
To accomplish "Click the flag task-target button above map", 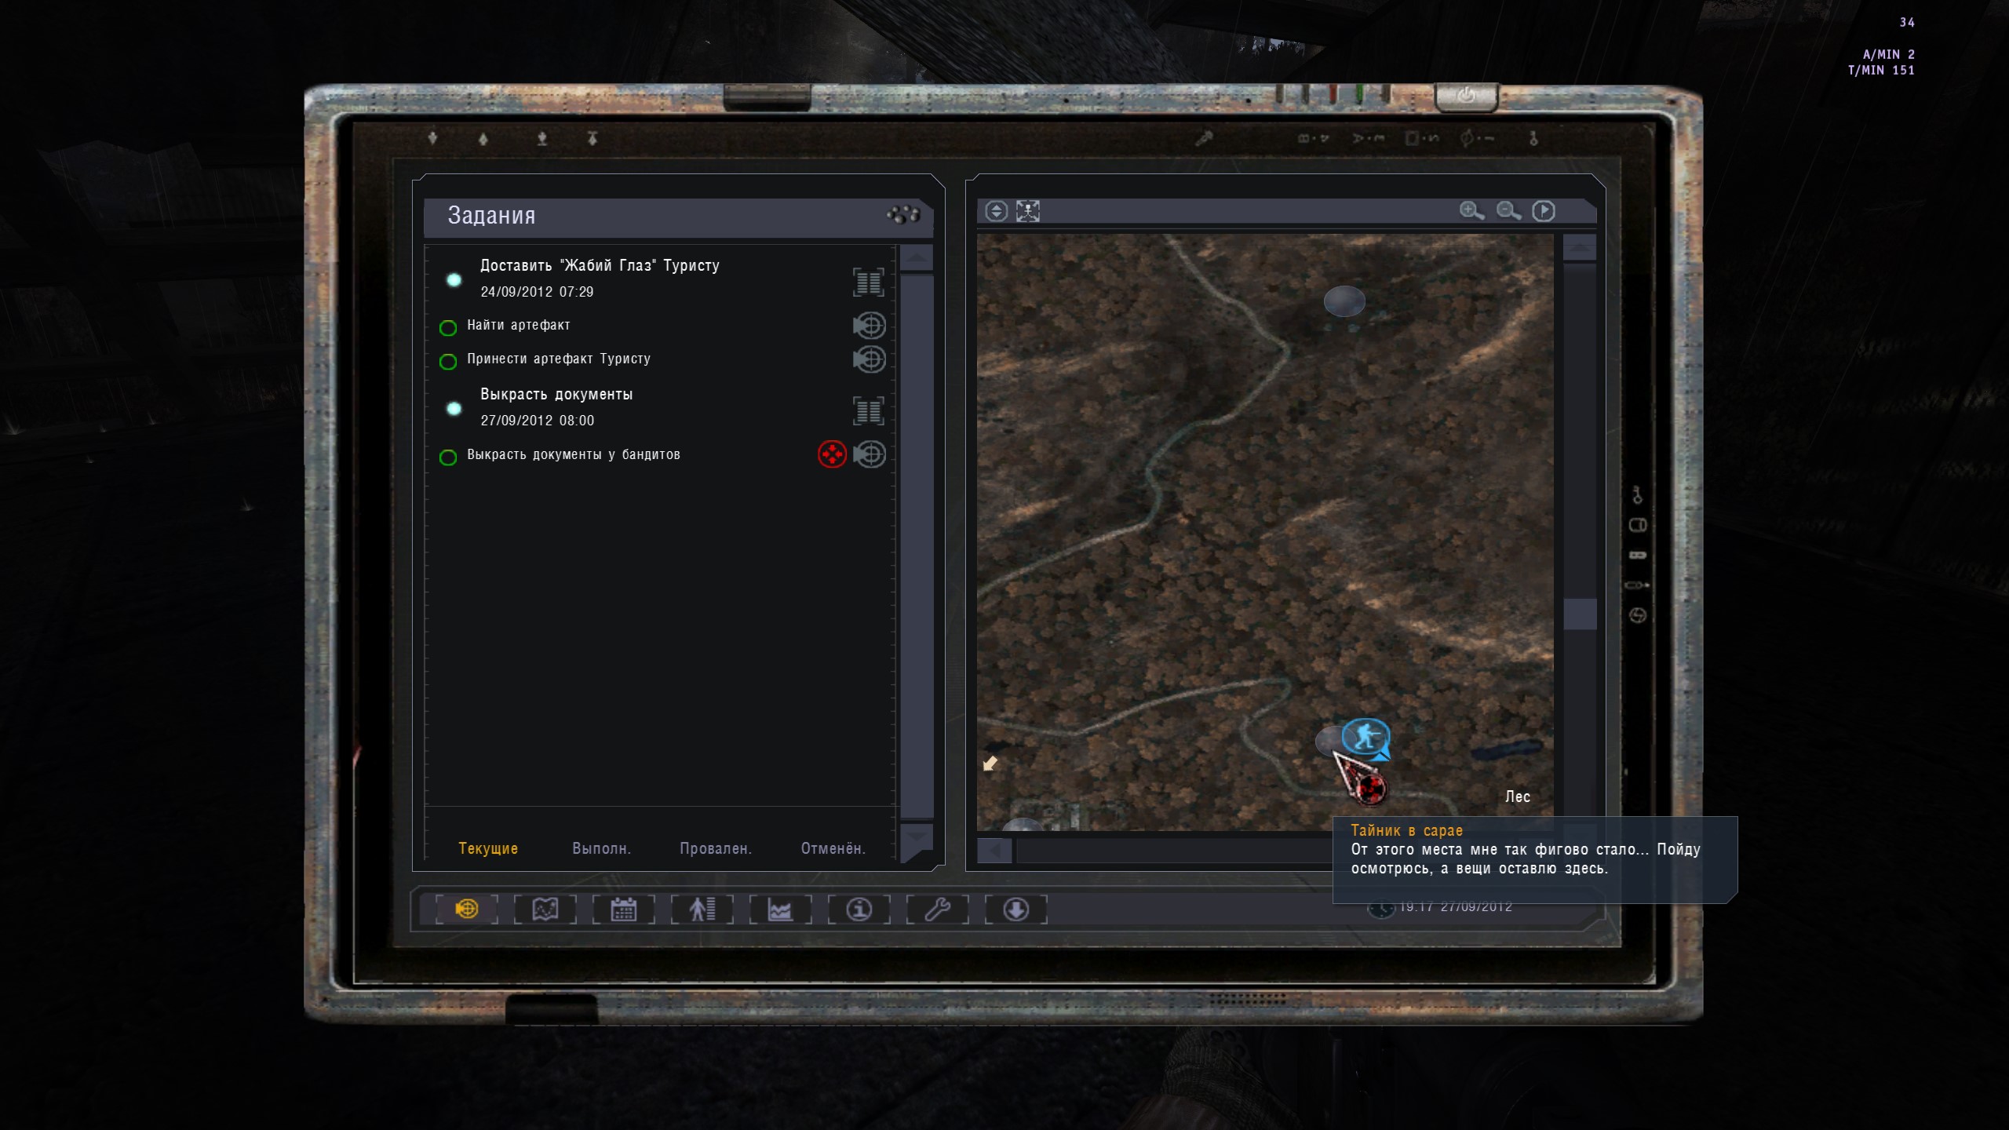I will (1544, 210).
